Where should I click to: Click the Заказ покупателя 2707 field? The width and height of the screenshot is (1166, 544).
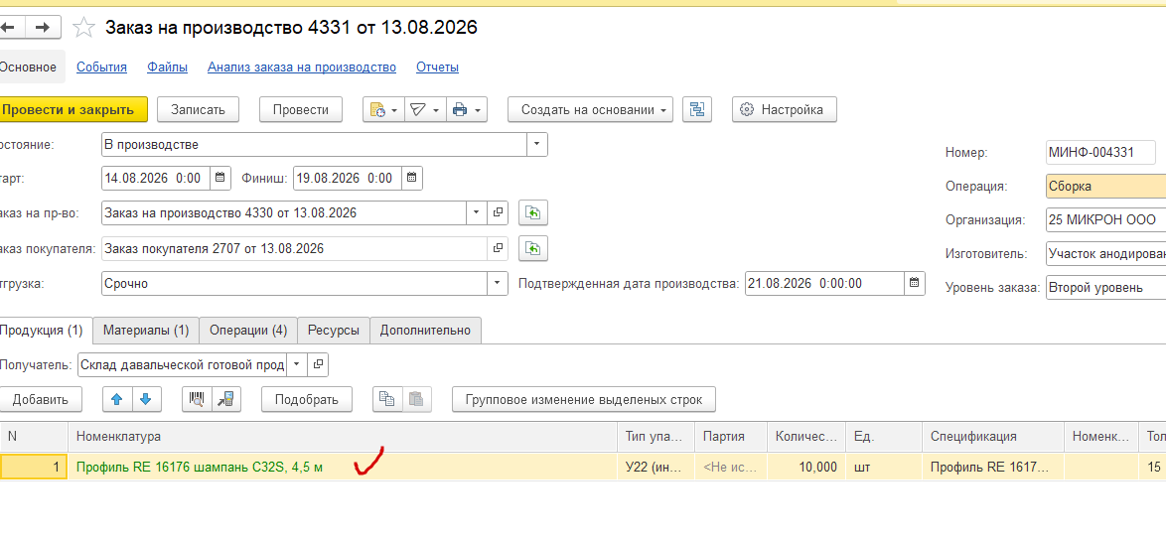pos(294,248)
